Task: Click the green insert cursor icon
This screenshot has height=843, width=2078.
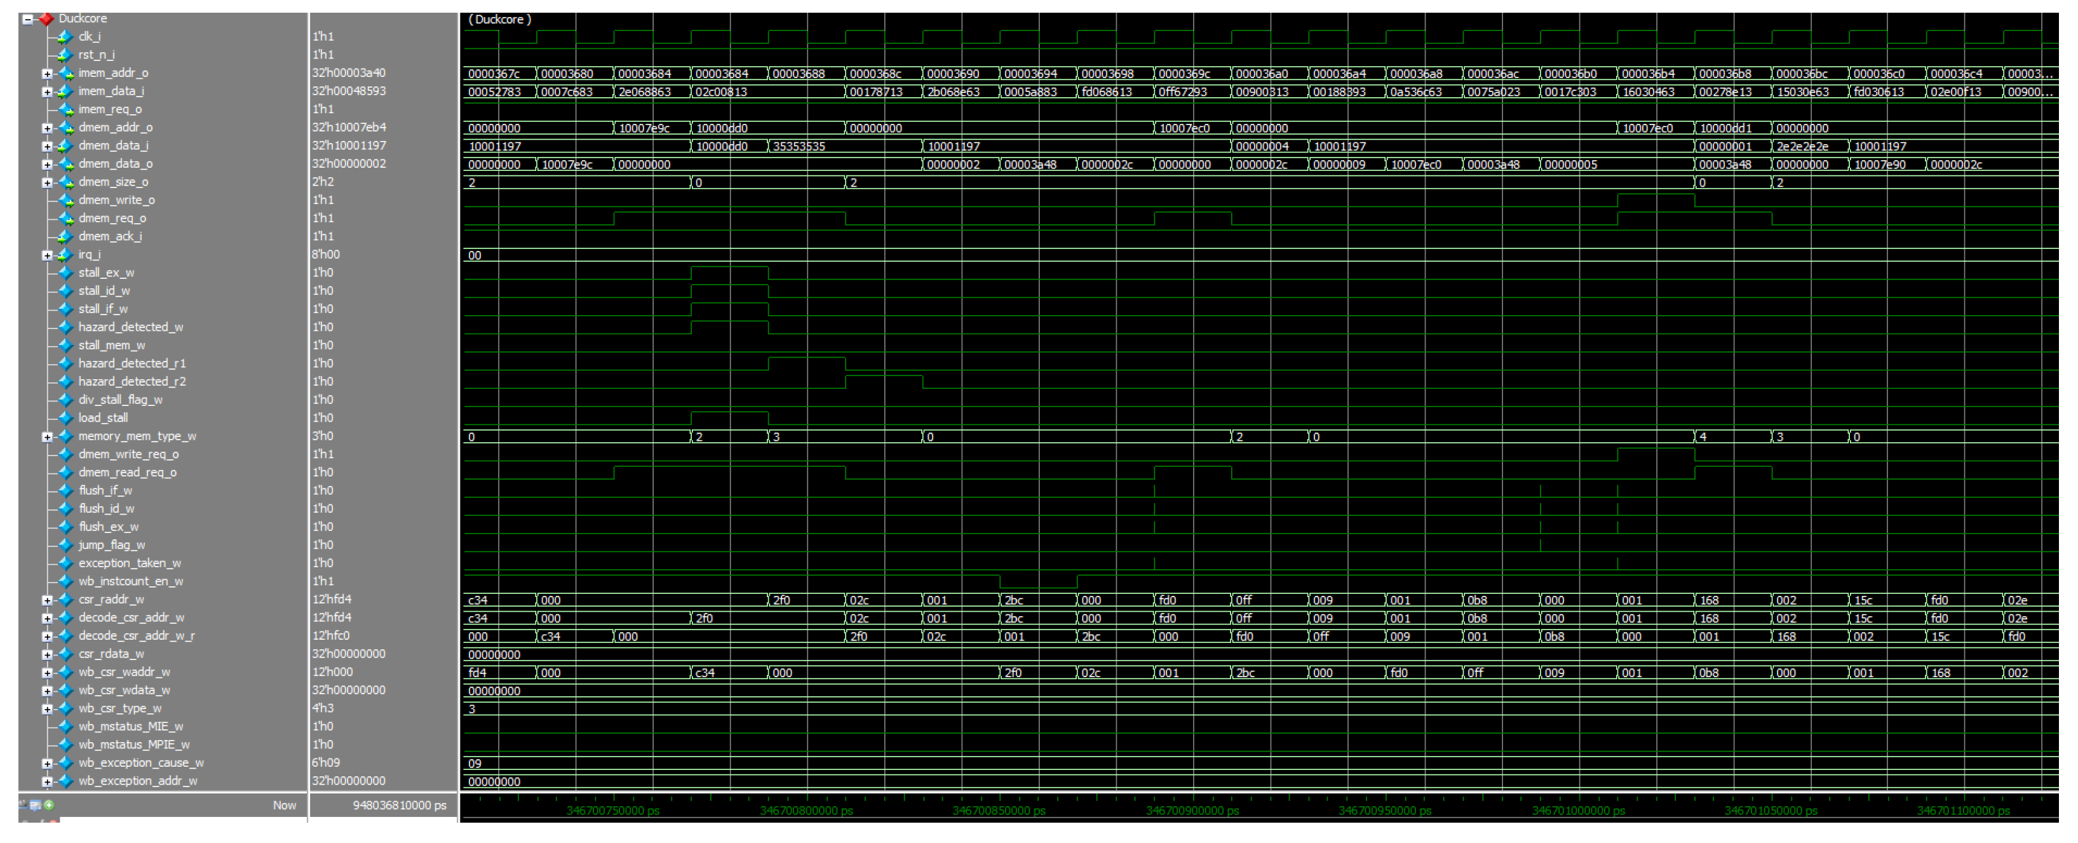Action: (49, 805)
